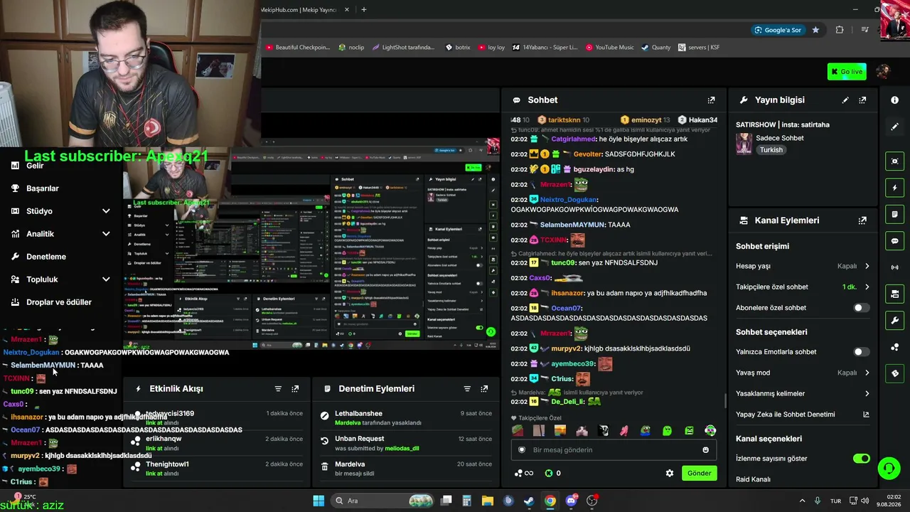910x512 pixels.
Task: Click the green Go live button
Action: (847, 72)
